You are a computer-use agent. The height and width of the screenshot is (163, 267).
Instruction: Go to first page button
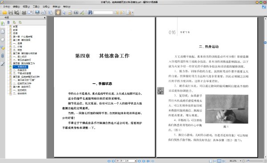click(x=109, y=161)
